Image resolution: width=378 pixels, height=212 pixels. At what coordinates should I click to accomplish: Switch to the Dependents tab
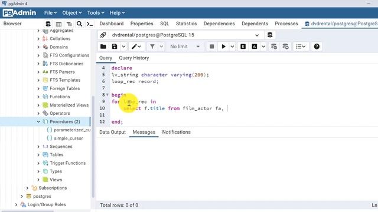click(x=255, y=24)
